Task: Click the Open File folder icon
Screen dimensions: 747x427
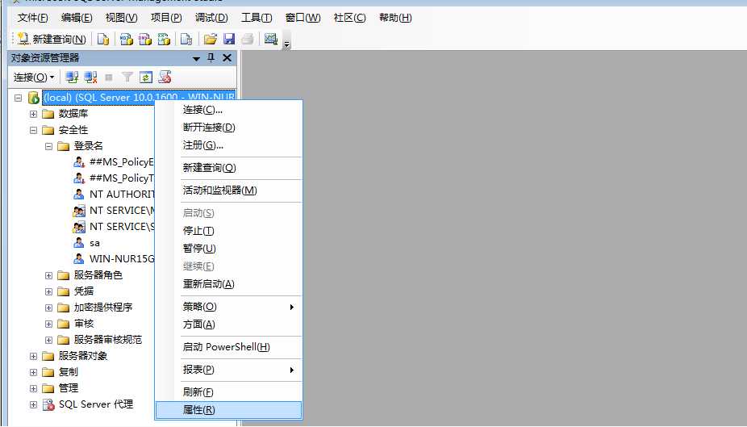Action: pyautogui.click(x=210, y=39)
